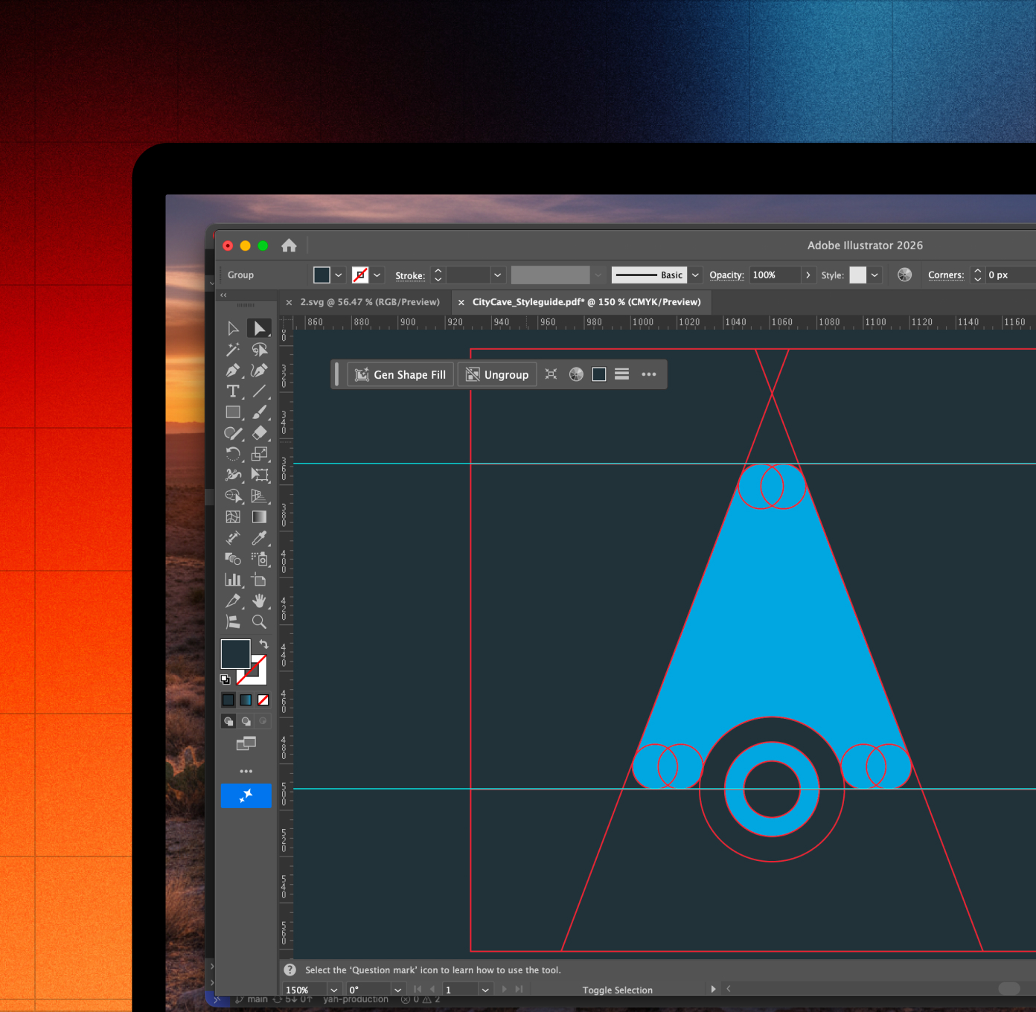Open stroke color dropdown in control bar
Image resolution: width=1036 pixels, height=1012 pixels.
pos(377,275)
